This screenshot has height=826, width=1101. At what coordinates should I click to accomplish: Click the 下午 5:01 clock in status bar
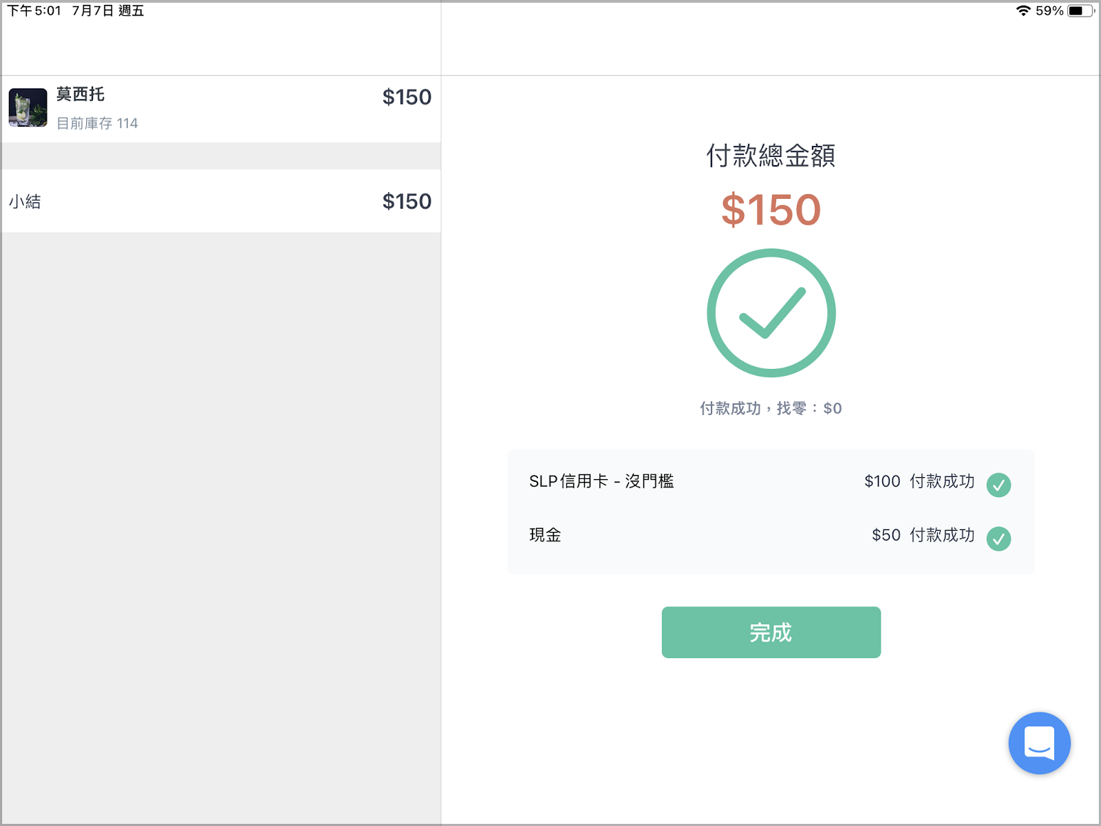click(34, 11)
